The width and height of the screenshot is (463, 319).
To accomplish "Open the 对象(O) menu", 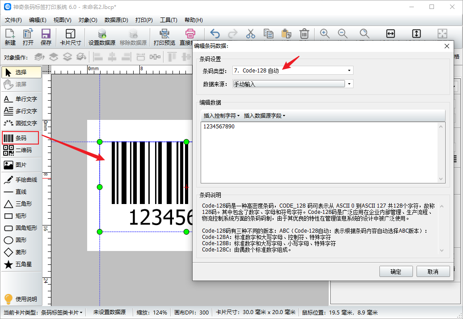I will (88, 20).
